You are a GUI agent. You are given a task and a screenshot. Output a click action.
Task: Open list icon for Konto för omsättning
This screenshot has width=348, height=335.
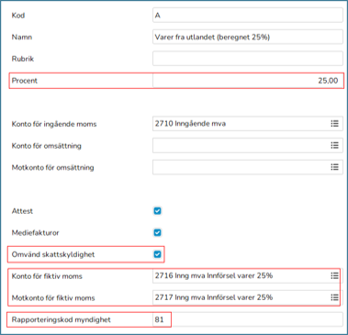[x=334, y=145]
